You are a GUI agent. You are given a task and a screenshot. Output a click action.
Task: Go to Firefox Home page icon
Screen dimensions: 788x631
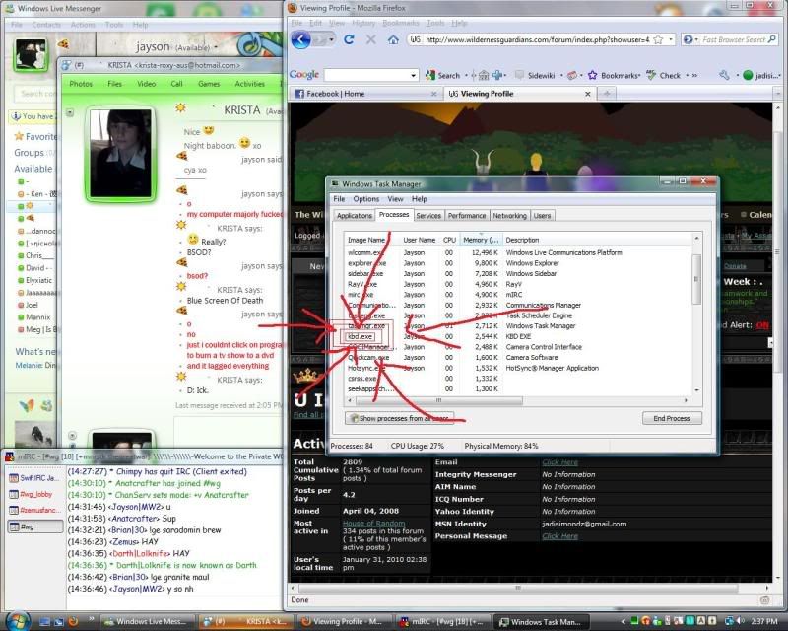point(393,39)
